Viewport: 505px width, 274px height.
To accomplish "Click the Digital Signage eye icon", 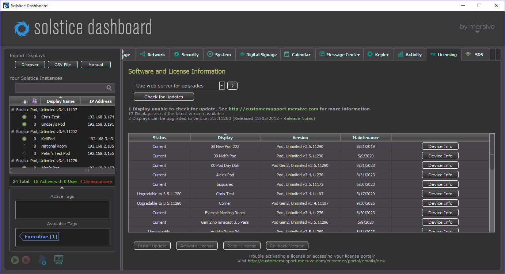I will 242,54.
